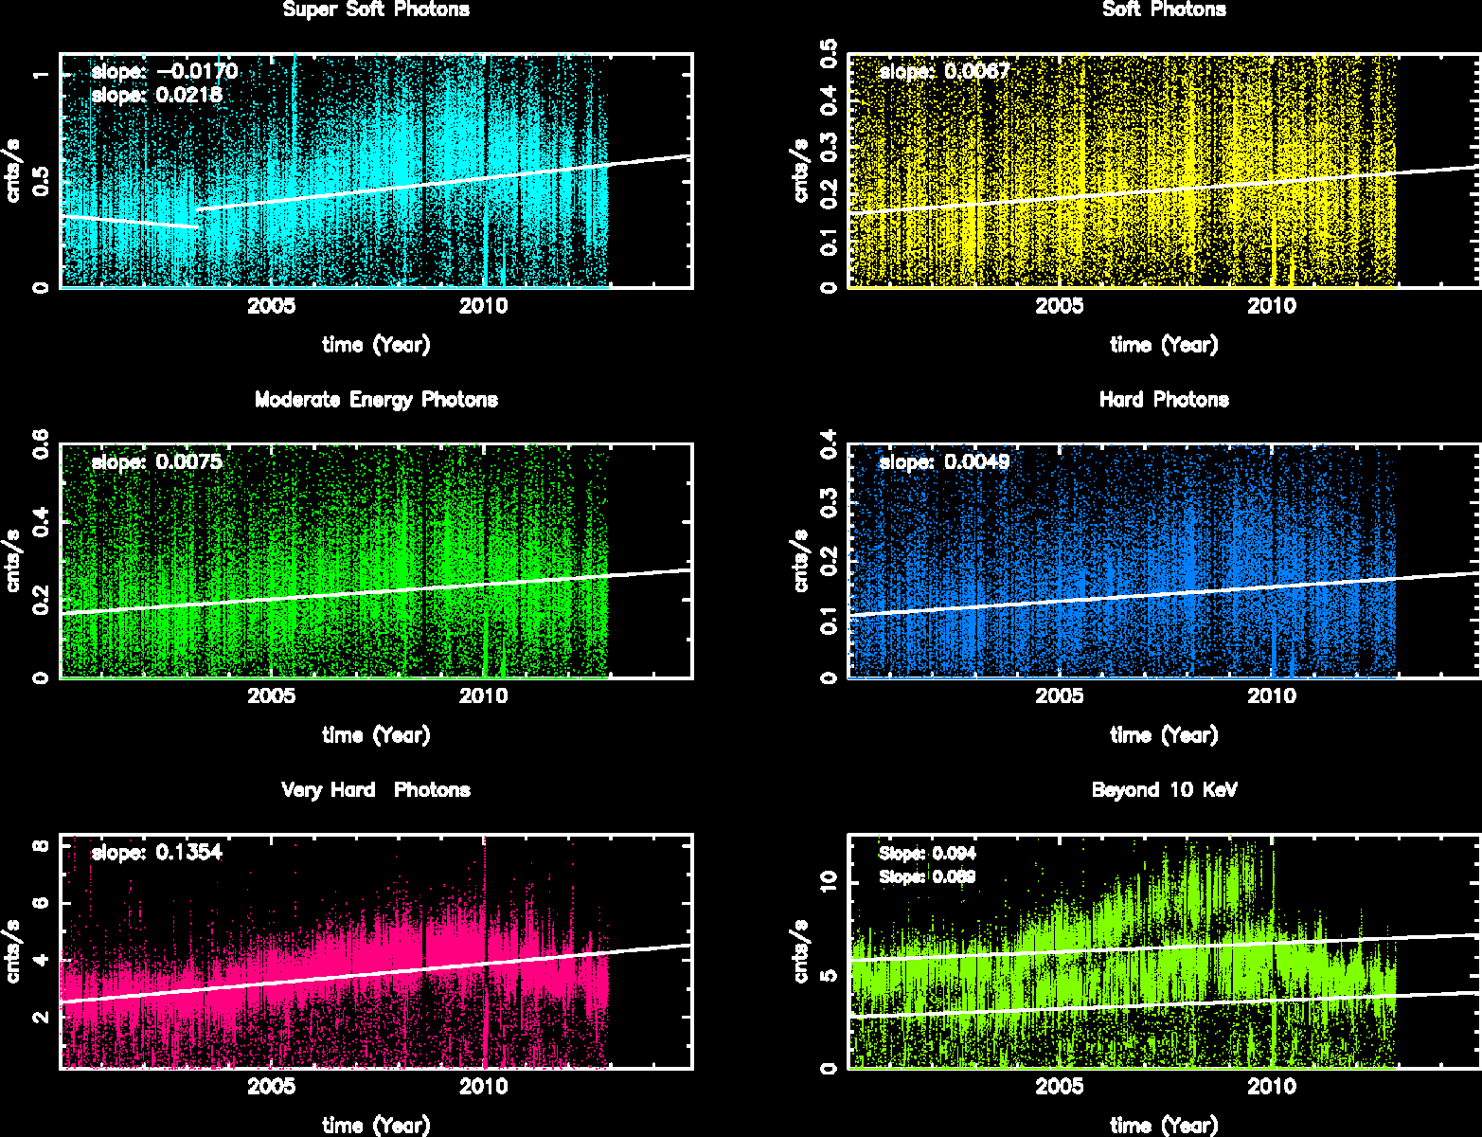Image resolution: width=1482 pixels, height=1137 pixels.
Task: Click the 2010 tick label under Beyond 10 KeV
Action: tap(1271, 1087)
